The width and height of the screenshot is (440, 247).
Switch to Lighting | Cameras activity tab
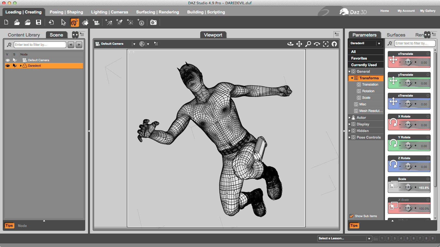pyautogui.click(x=109, y=12)
